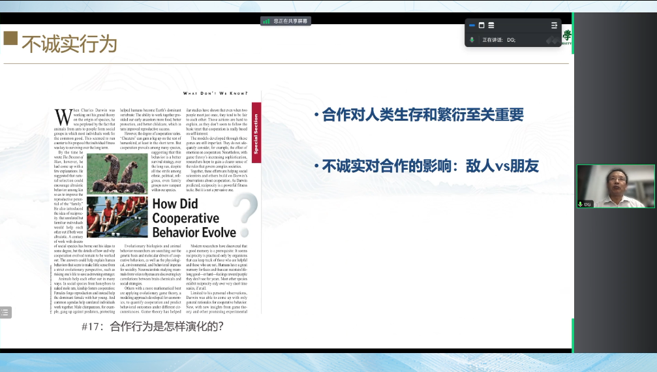Click the green signal strength bars icon
The image size is (657, 372).
pyautogui.click(x=266, y=21)
